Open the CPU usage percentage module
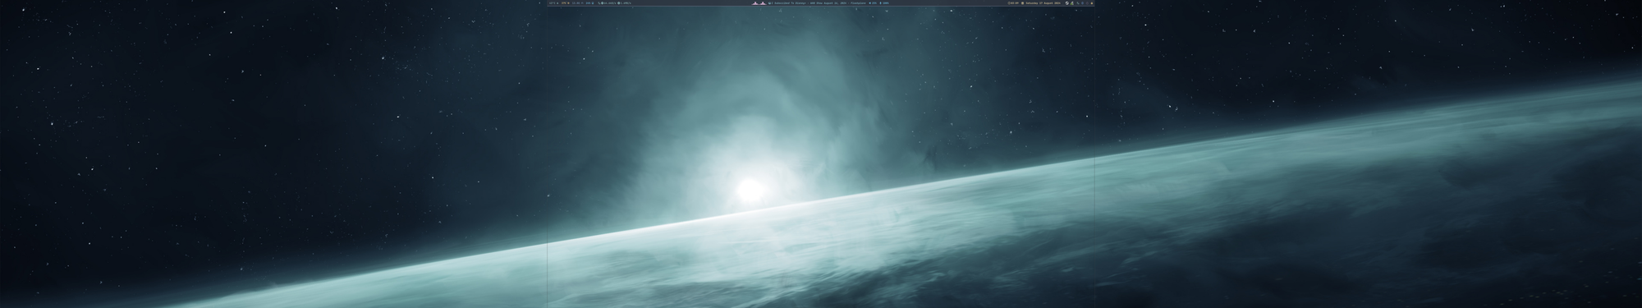This screenshot has width=1642, height=308. [x=566, y=3]
